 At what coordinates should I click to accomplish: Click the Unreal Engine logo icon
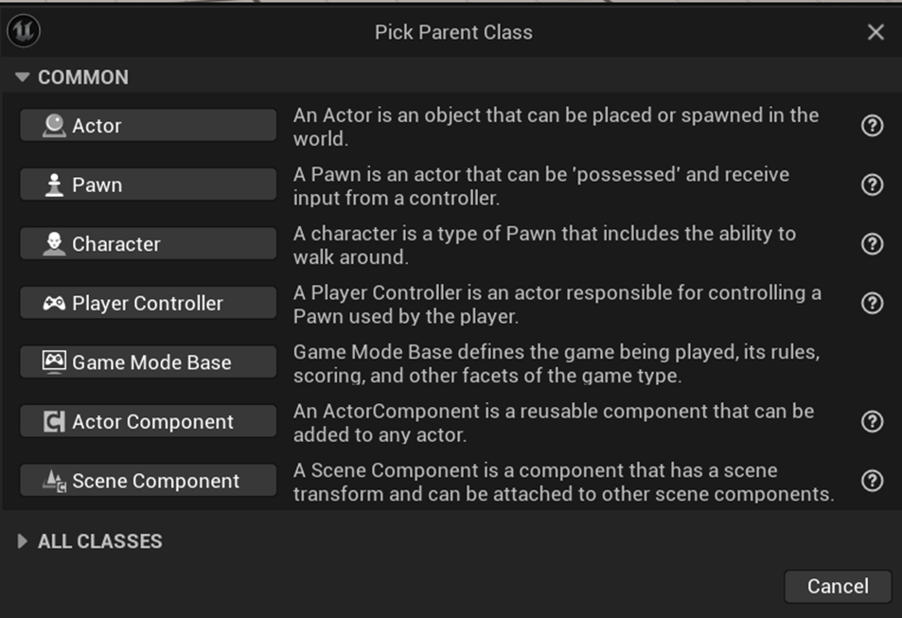24,31
